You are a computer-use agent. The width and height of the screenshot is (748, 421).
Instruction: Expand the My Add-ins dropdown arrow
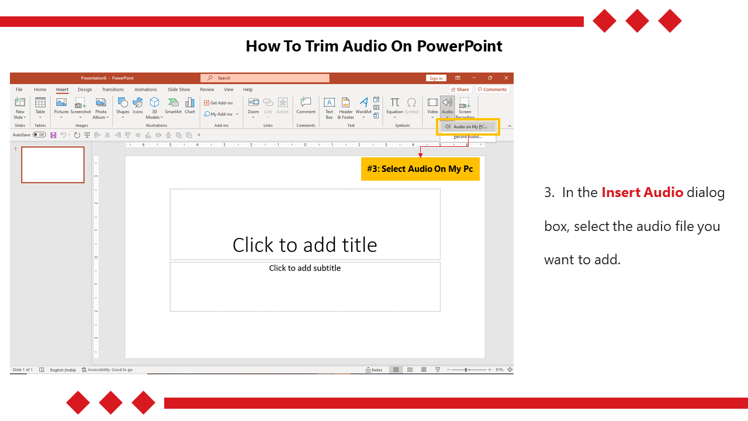pyautogui.click(x=236, y=114)
